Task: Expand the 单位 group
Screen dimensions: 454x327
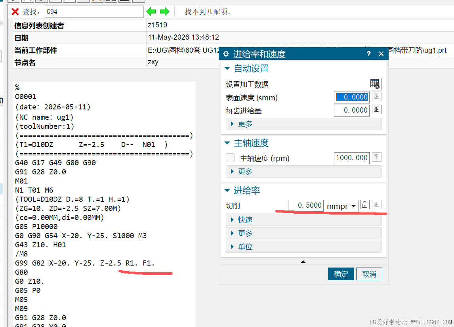Action: tap(303, 247)
